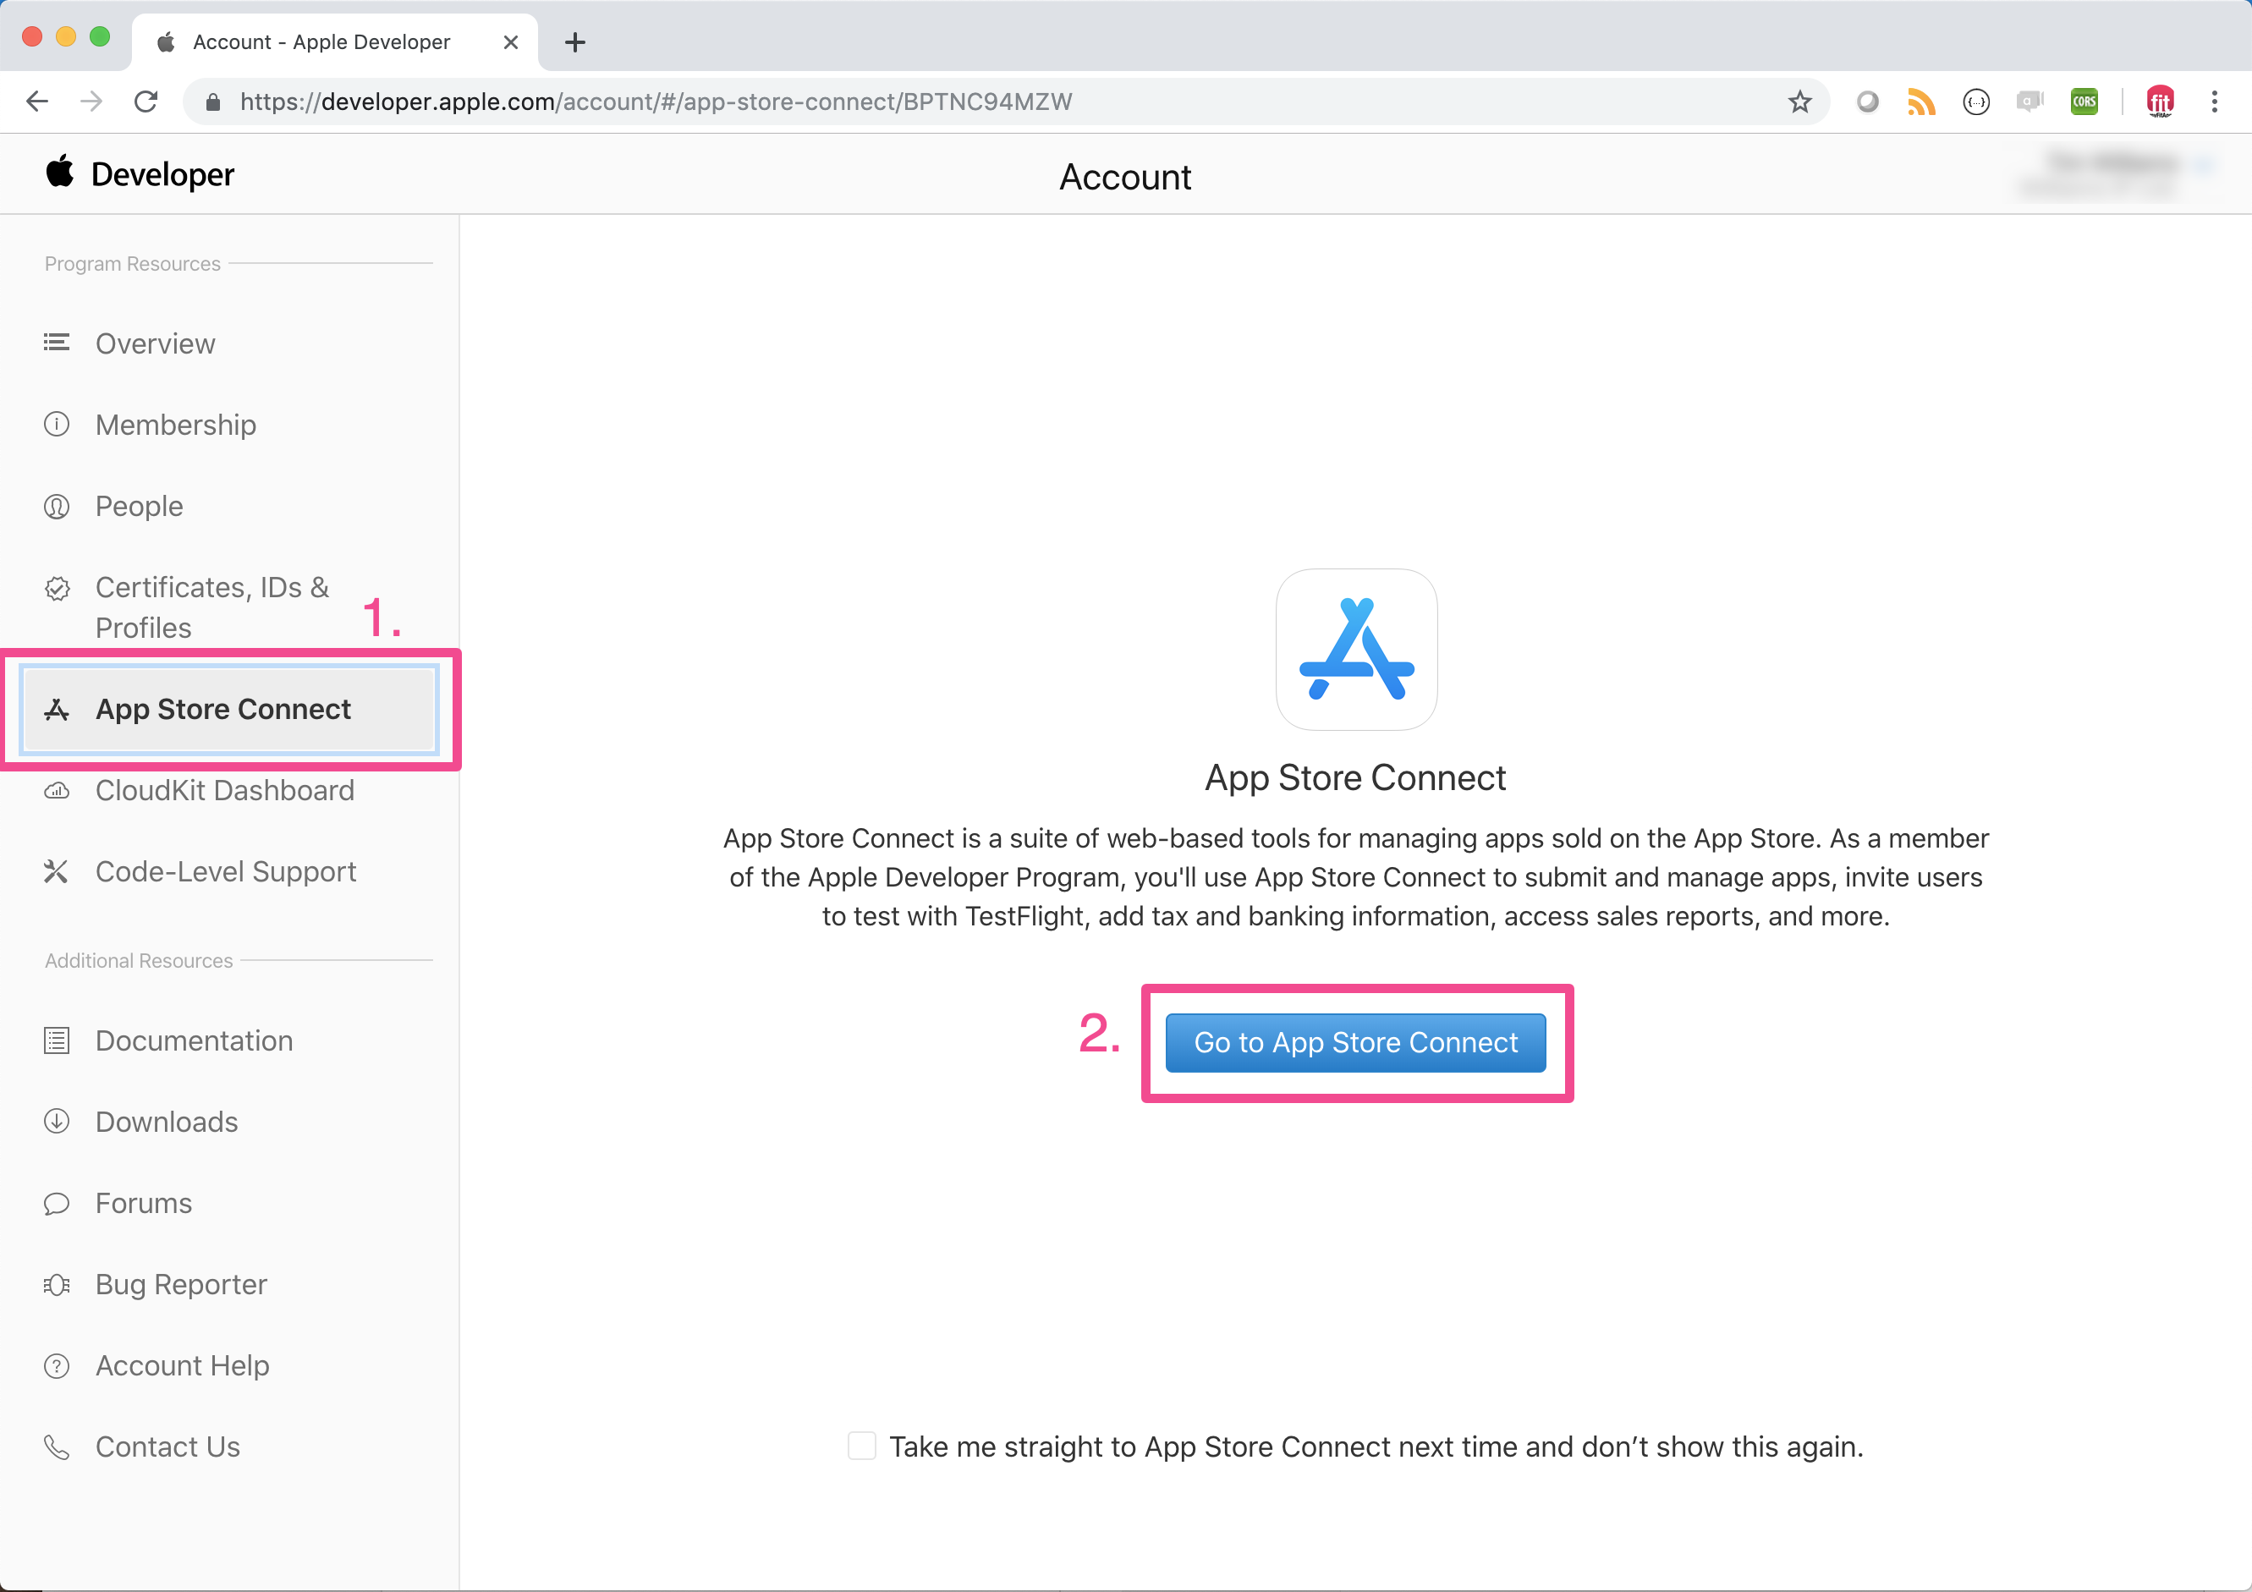Screen dimensions: 2252x1592
Task: Click the RSS feed extension icon
Action: point(1920,102)
